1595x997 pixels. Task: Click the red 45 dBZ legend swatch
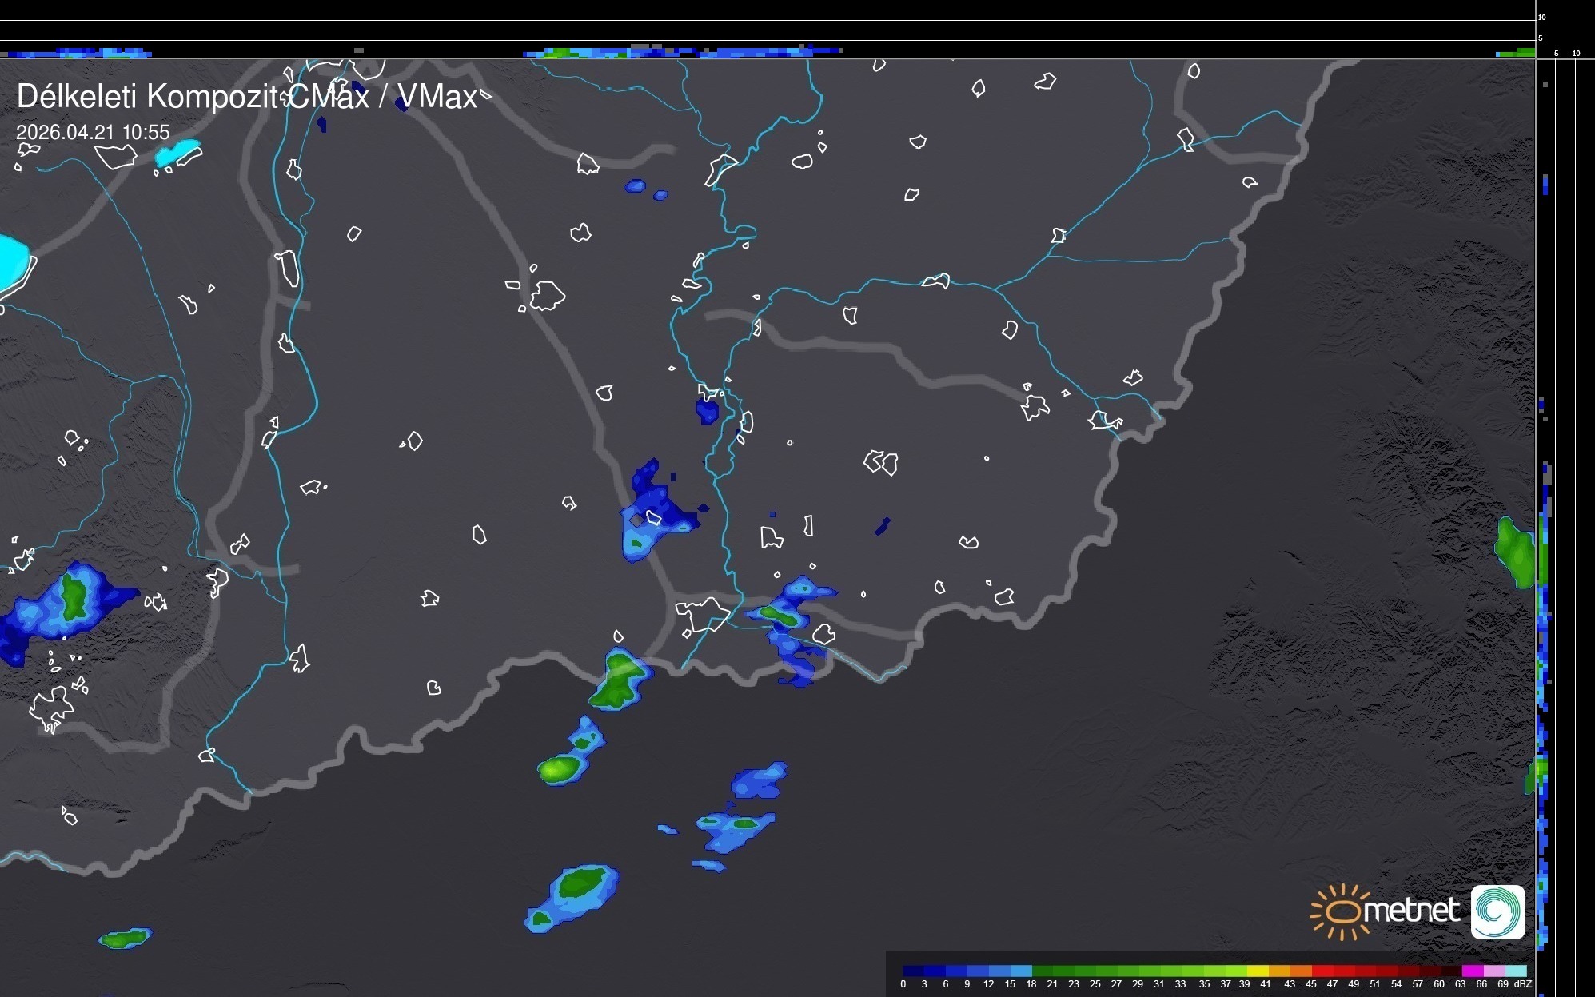1322,971
